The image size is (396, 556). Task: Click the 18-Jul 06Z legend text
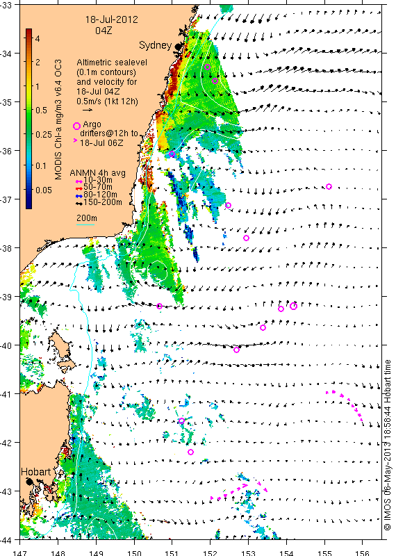(101, 143)
